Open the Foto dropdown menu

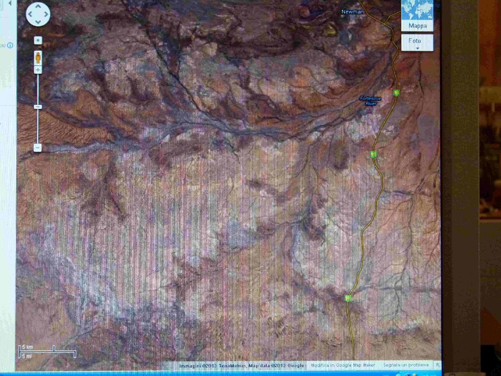(417, 43)
